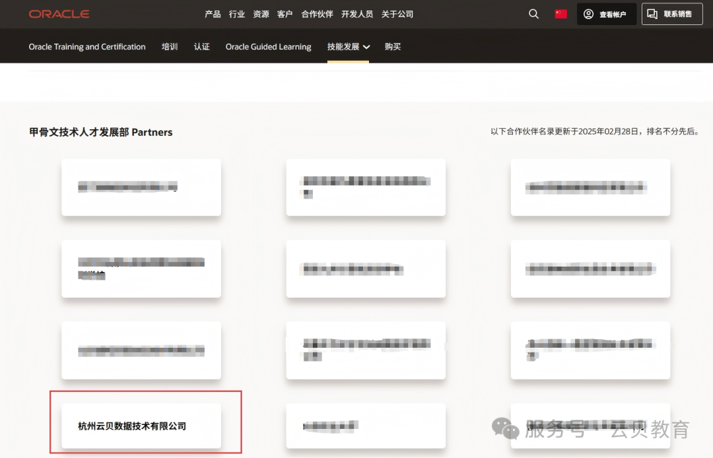Expand the 技能发展 dropdown chevron
This screenshot has height=458, width=713.
[366, 47]
